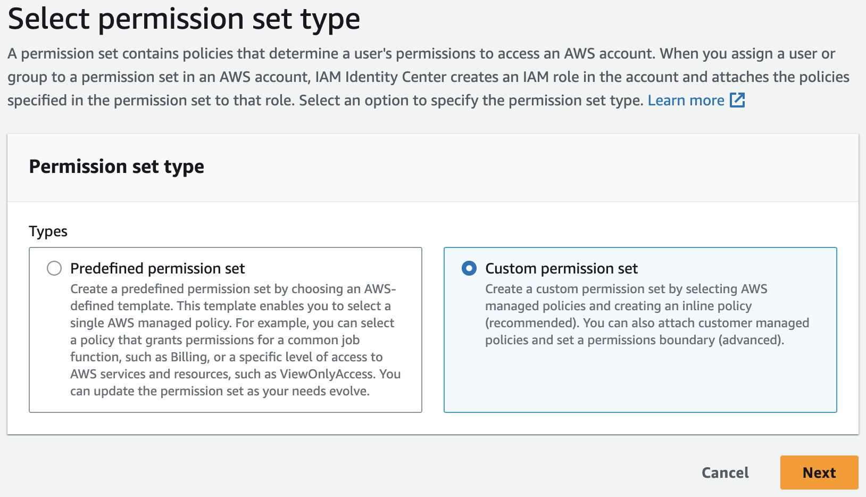
Task: Click the word Billing in the predefined description
Action: pyautogui.click(x=189, y=357)
